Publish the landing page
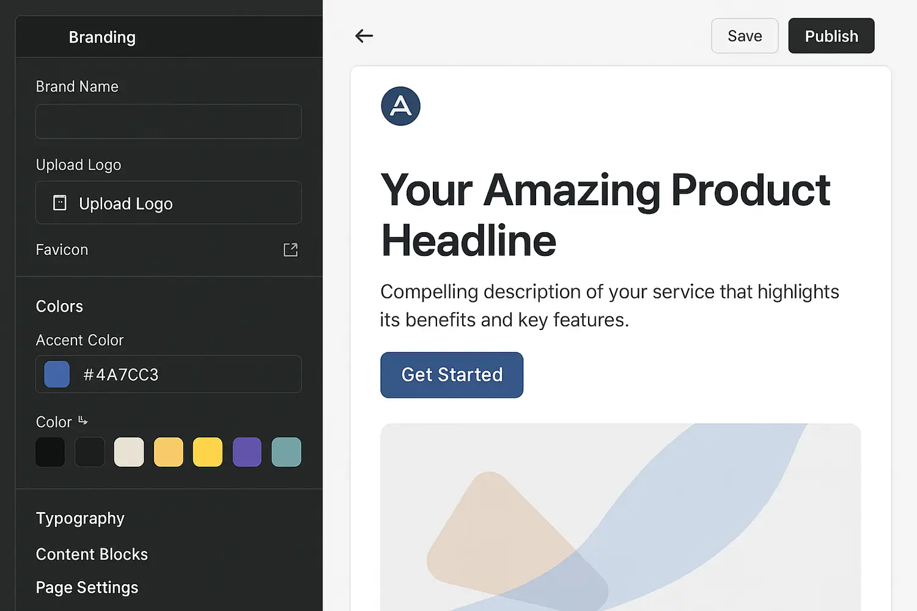 coord(831,36)
